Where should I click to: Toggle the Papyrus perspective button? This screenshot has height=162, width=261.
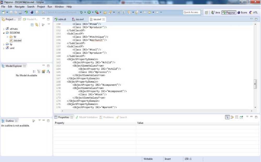coord(229,12)
